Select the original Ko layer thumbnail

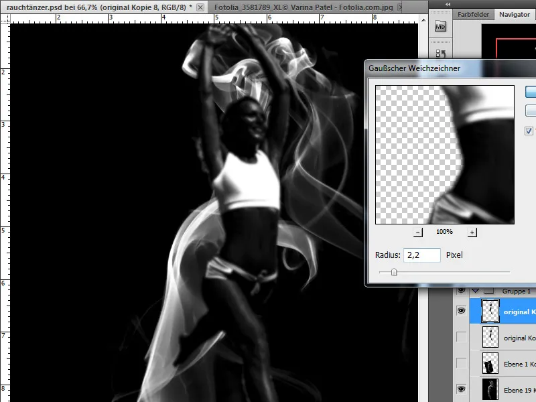(490, 337)
